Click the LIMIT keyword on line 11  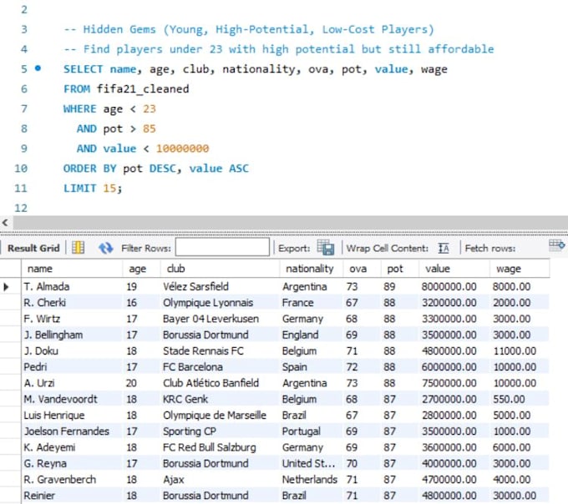[79, 188]
